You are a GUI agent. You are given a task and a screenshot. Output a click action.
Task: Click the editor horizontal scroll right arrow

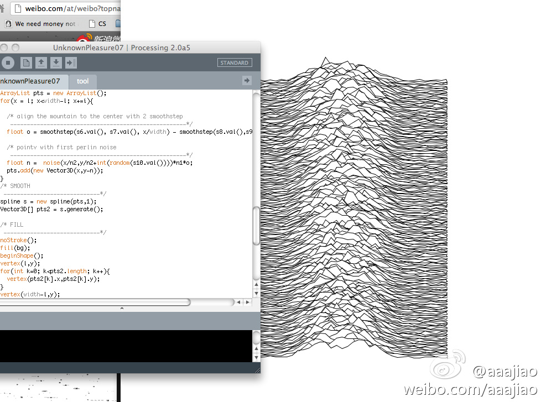(247, 302)
